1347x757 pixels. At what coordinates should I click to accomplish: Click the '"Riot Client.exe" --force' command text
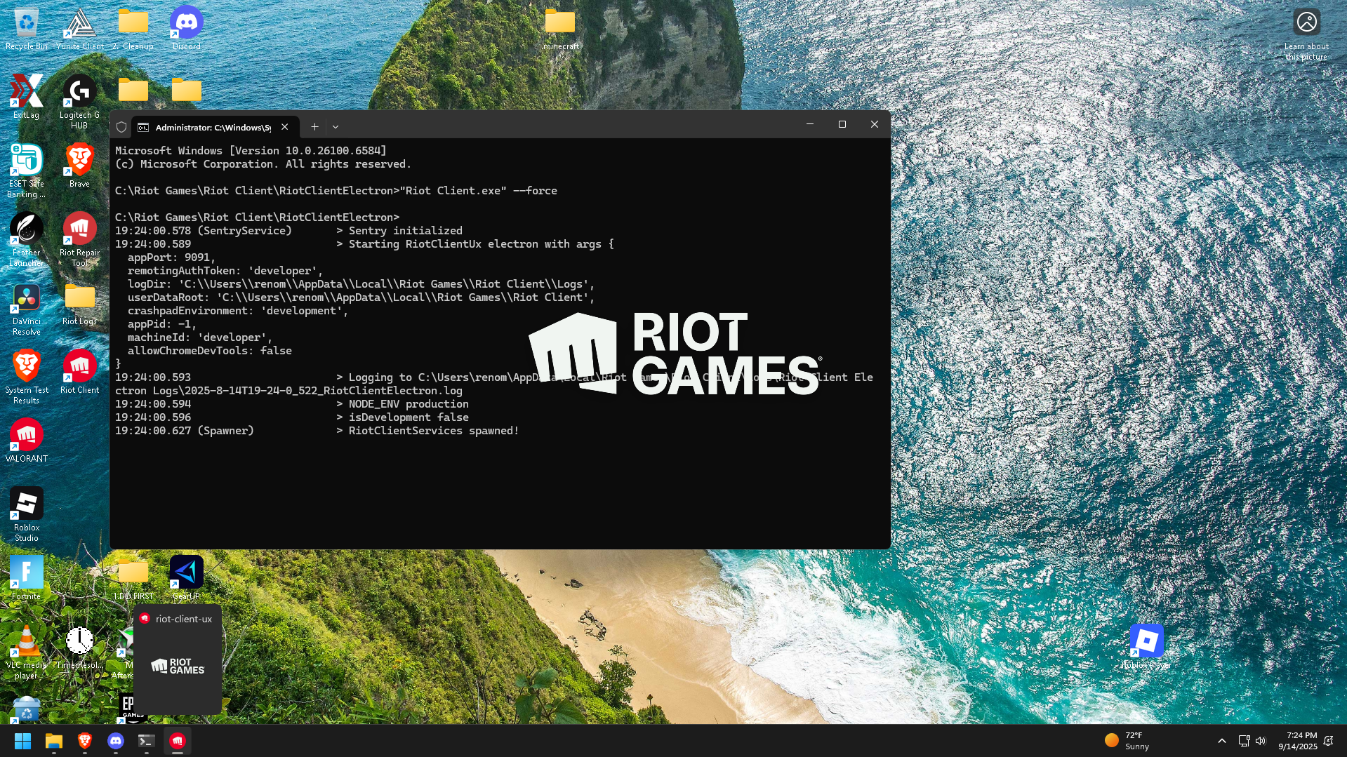(x=479, y=191)
